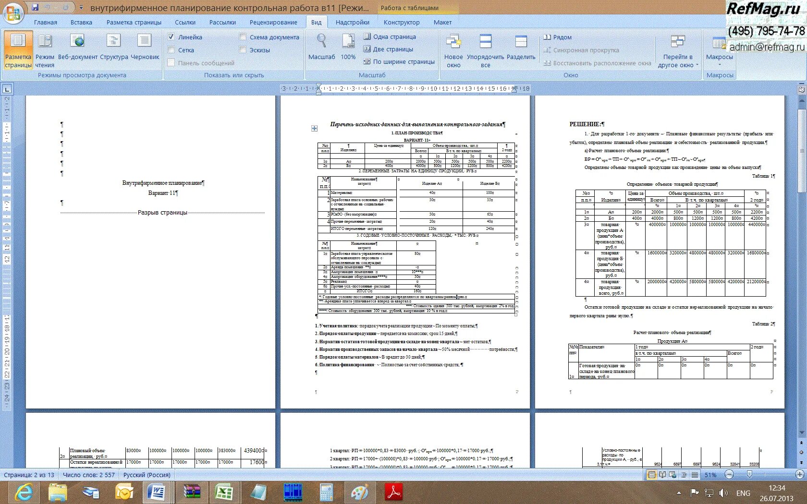Open the Рецензирование tab
The height and width of the screenshot is (504, 807).
273,22
